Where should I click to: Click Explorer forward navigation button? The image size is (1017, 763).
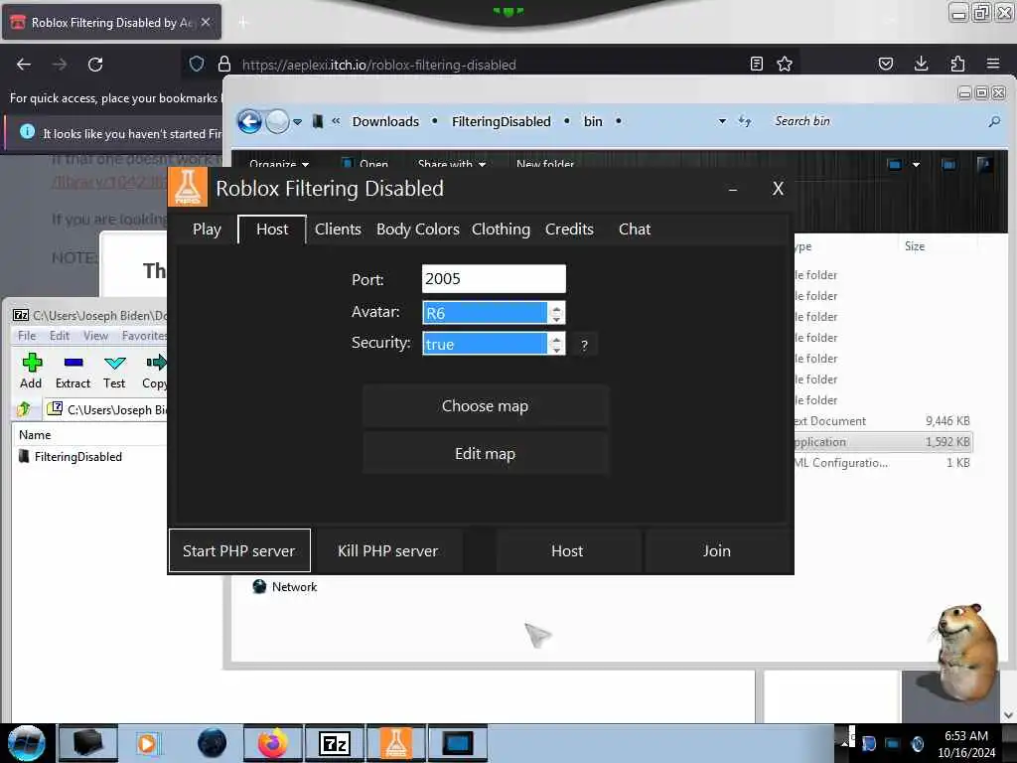pyautogui.click(x=278, y=121)
